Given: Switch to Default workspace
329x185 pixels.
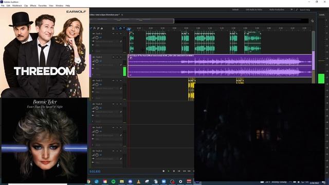Looking at the screenshot, I should 235,10.
